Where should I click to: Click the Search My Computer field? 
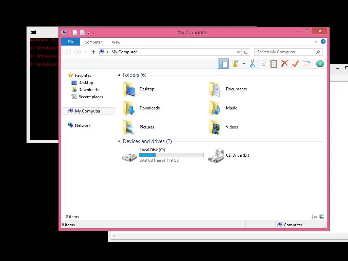(x=288, y=52)
